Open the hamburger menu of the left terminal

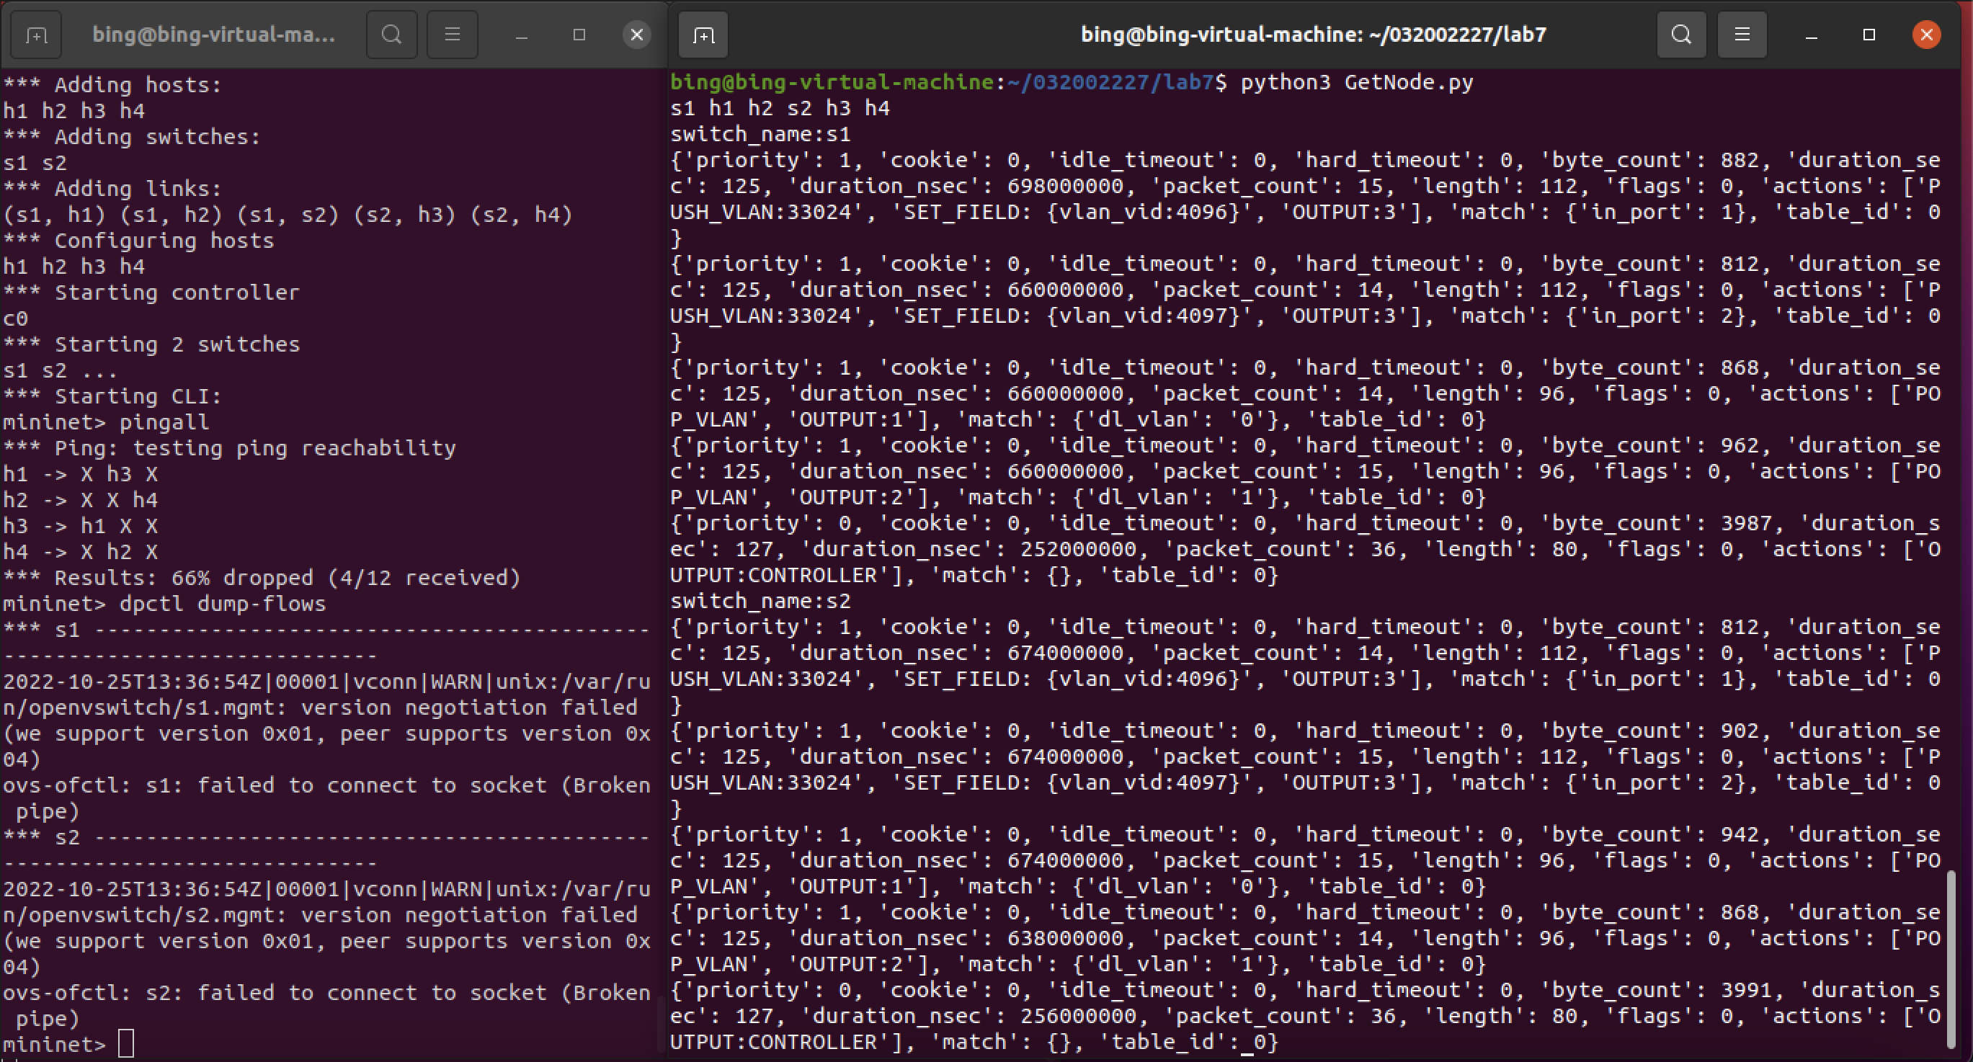452,35
